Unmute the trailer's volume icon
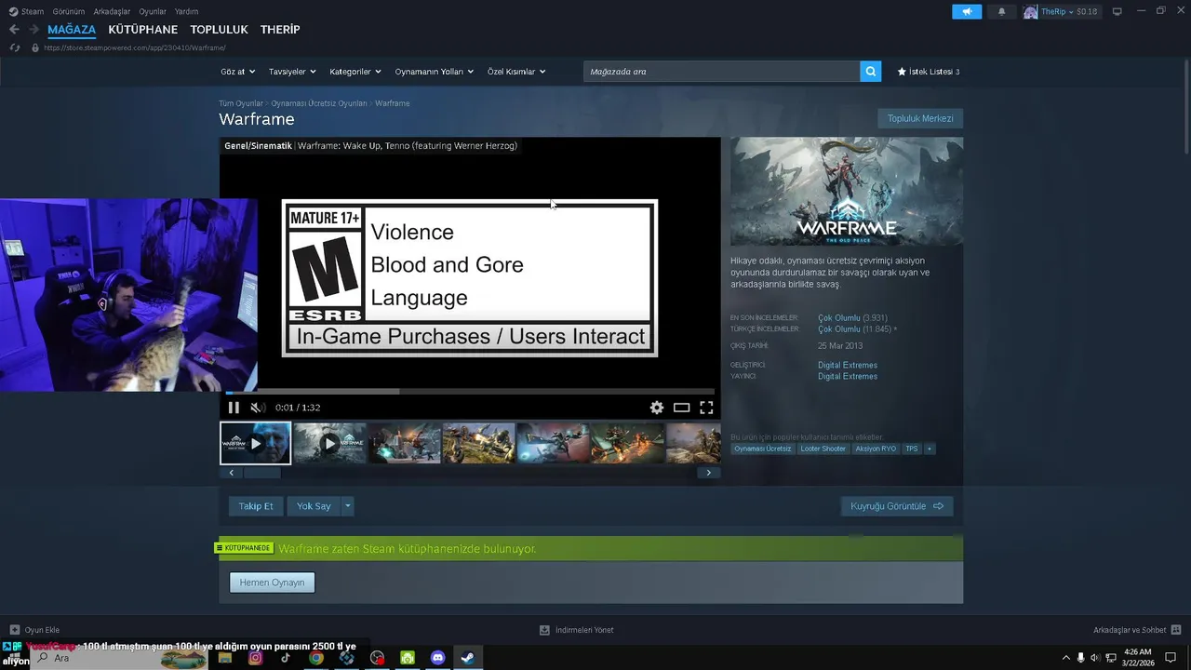This screenshot has height=670, width=1191. pyautogui.click(x=258, y=408)
